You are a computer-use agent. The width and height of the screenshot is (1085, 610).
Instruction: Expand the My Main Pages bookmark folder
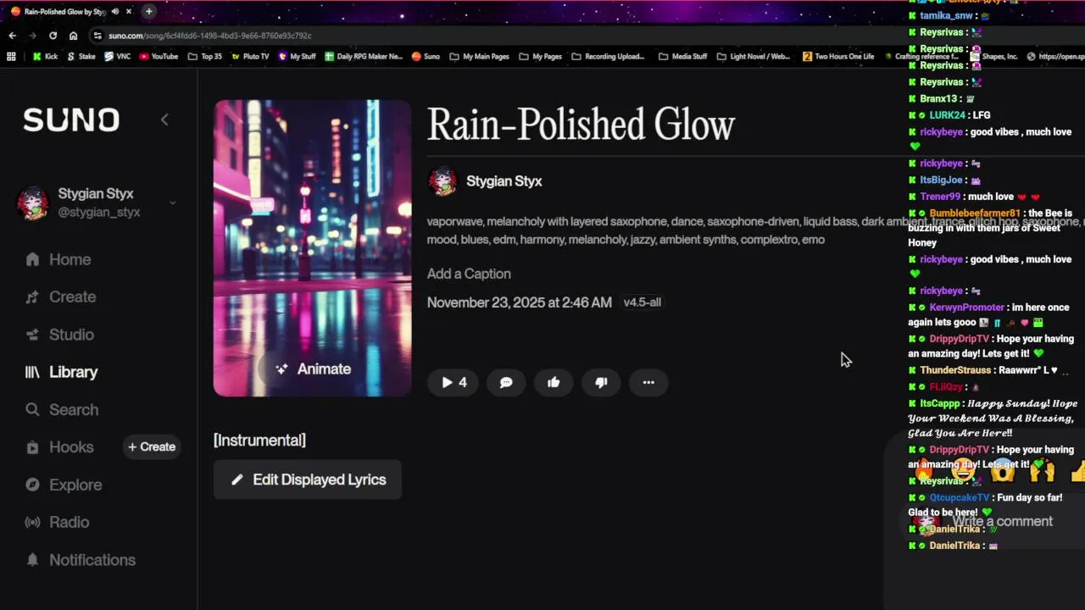click(479, 57)
